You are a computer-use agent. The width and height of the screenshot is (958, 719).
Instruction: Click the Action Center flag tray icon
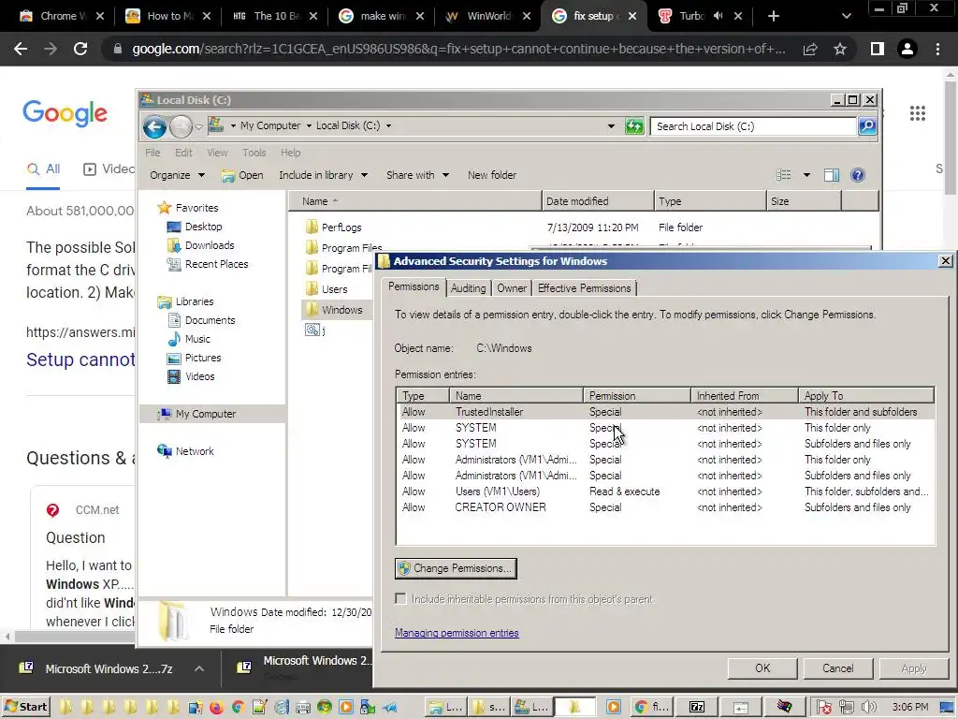[x=823, y=708]
